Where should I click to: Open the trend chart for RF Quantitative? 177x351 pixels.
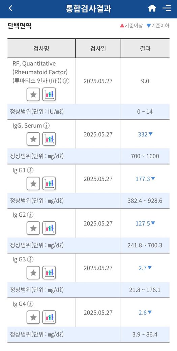click(49, 94)
